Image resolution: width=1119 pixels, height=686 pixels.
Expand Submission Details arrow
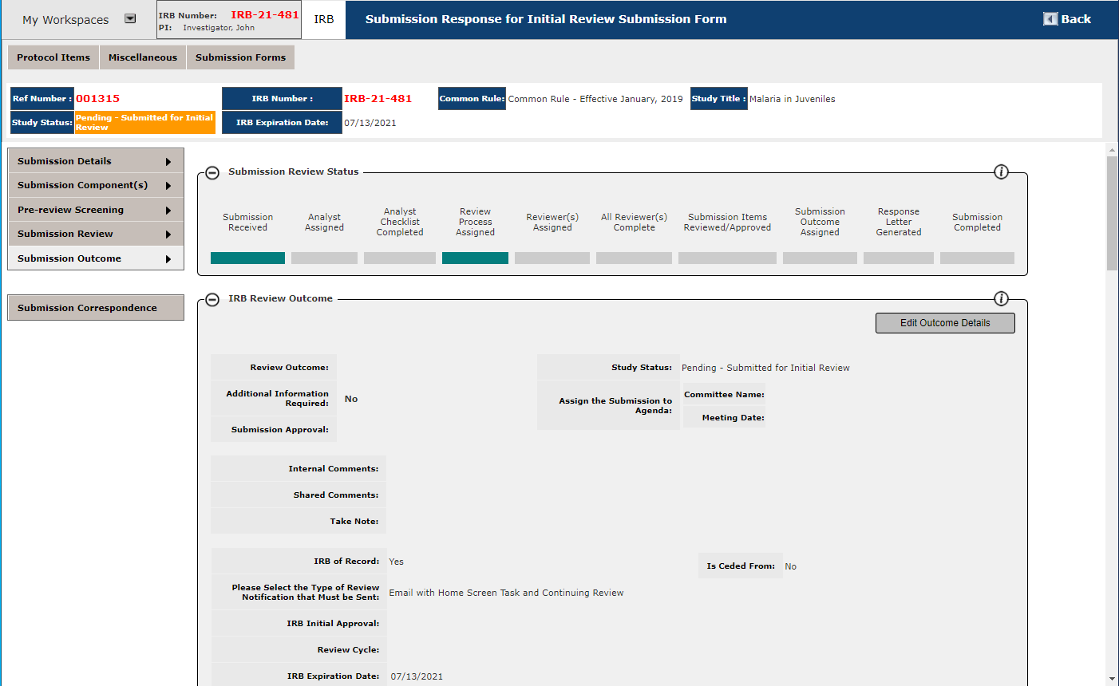pos(168,162)
